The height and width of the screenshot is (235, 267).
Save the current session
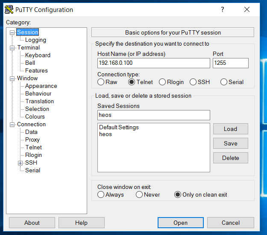230,143
